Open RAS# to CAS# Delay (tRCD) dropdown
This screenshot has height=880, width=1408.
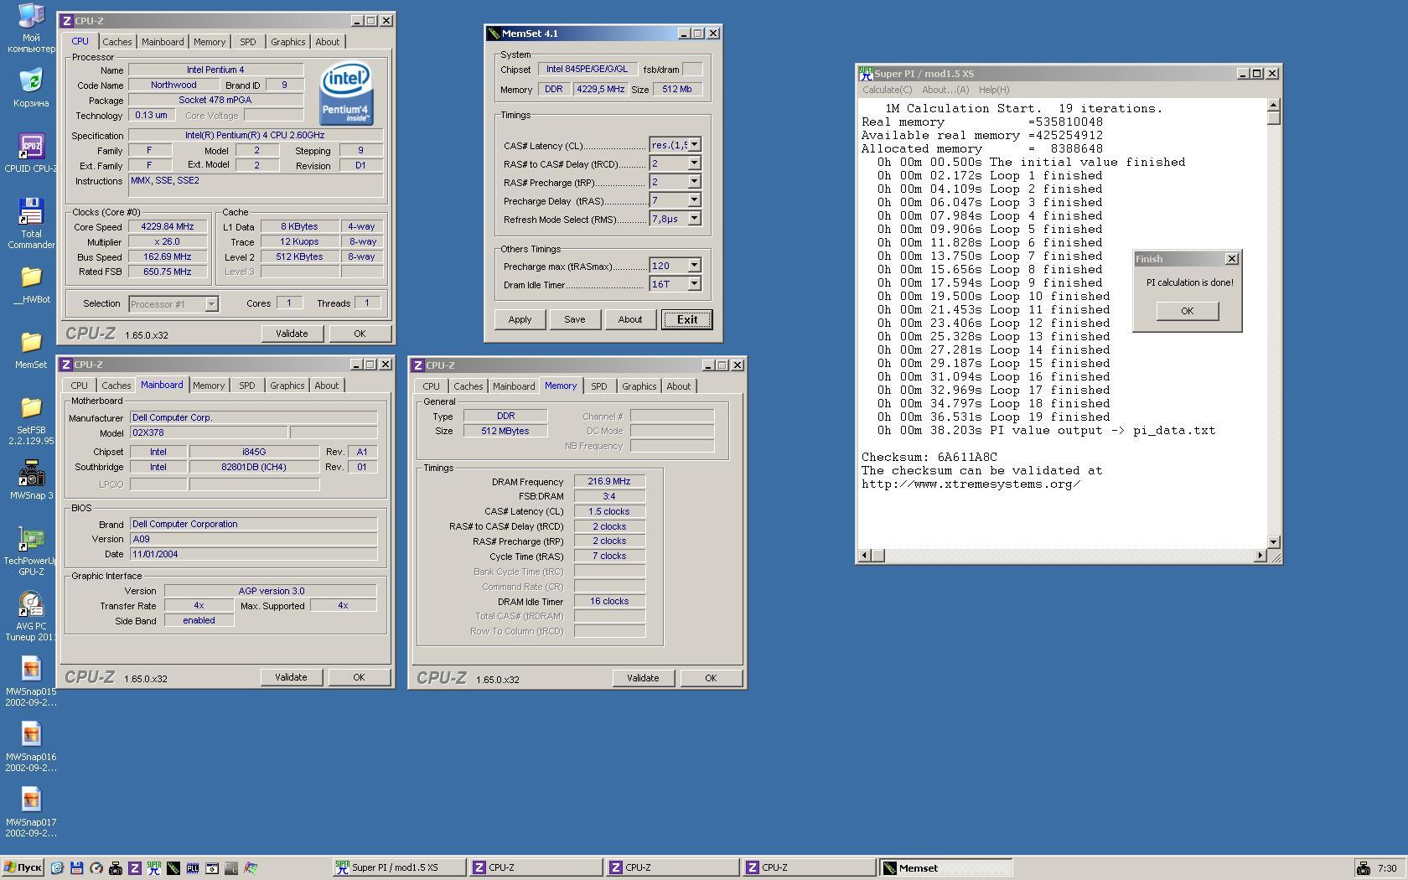click(694, 163)
